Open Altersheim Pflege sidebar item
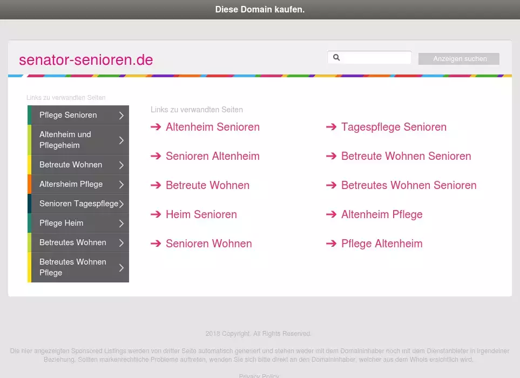 click(71, 184)
